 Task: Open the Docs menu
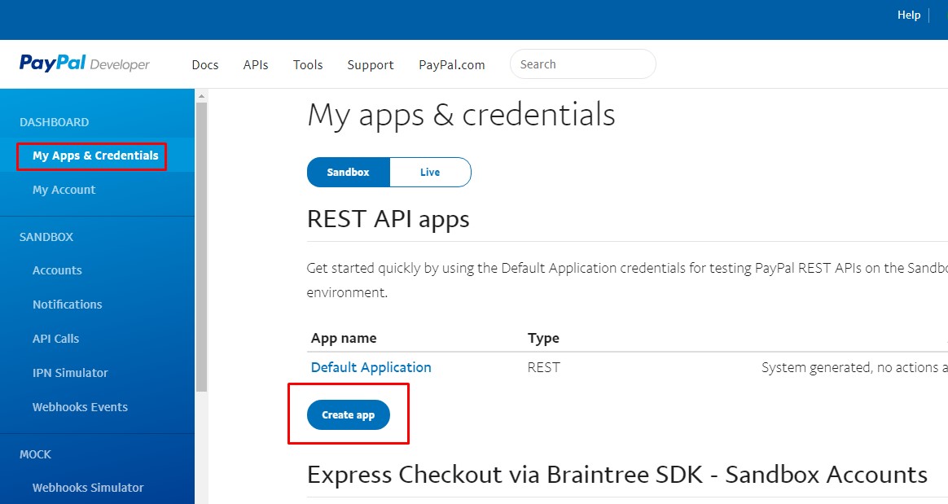click(x=205, y=65)
